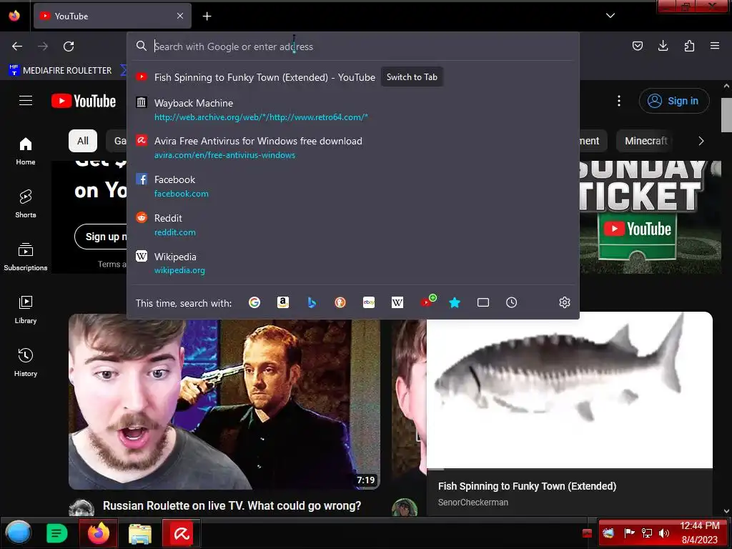Image resolution: width=732 pixels, height=549 pixels.
Task: Search this time with Amazon icon
Action: tap(283, 302)
